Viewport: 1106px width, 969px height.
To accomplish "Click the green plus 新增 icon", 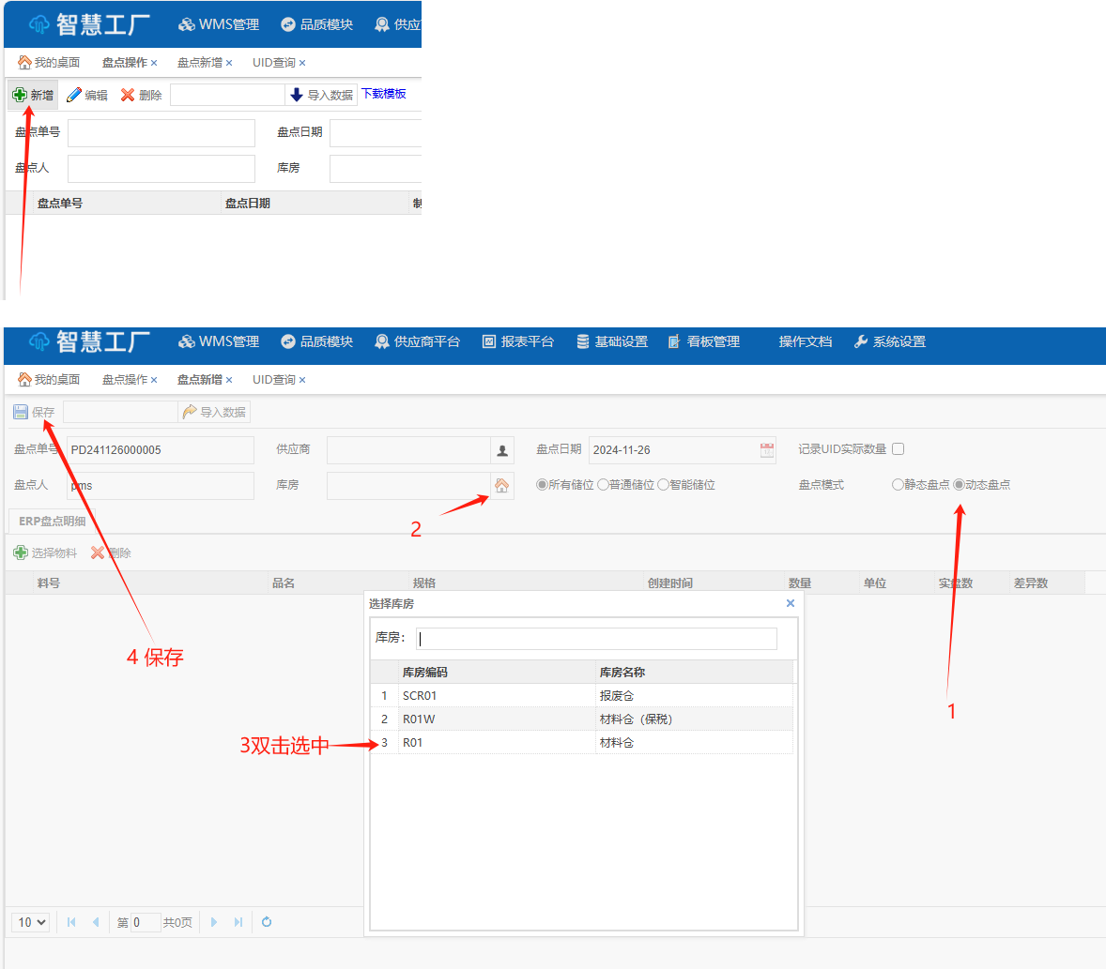I will [20, 95].
